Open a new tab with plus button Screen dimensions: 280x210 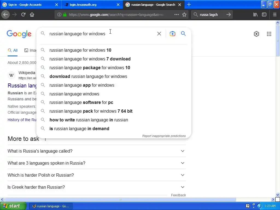click(x=189, y=5)
